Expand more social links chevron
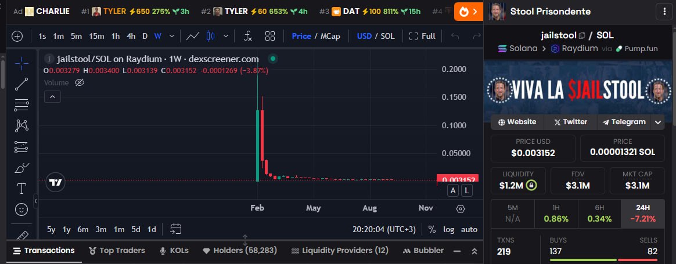676x264 pixels. pyautogui.click(x=658, y=122)
